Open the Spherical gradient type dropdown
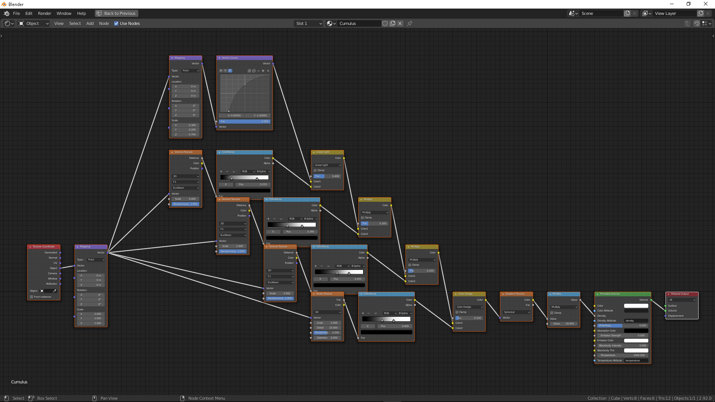Image resolution: width=715 pixels, height=402 pixels. 517,312
